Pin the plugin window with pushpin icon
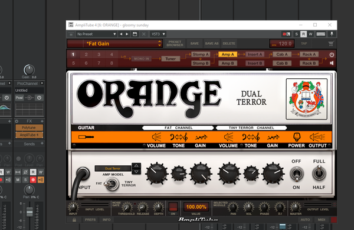354x230 pixels. tap(332, 34)
